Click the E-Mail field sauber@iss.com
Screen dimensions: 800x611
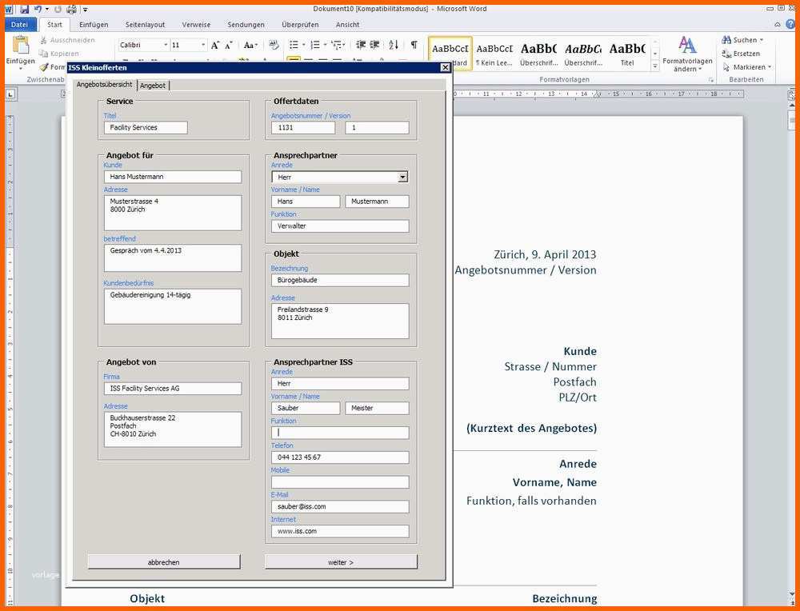pyautogui.click(x=340, y=506)
